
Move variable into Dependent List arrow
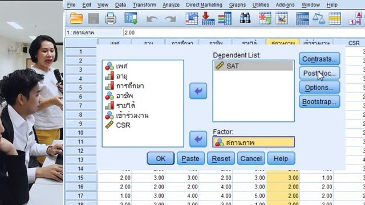(x=198, y=91)
